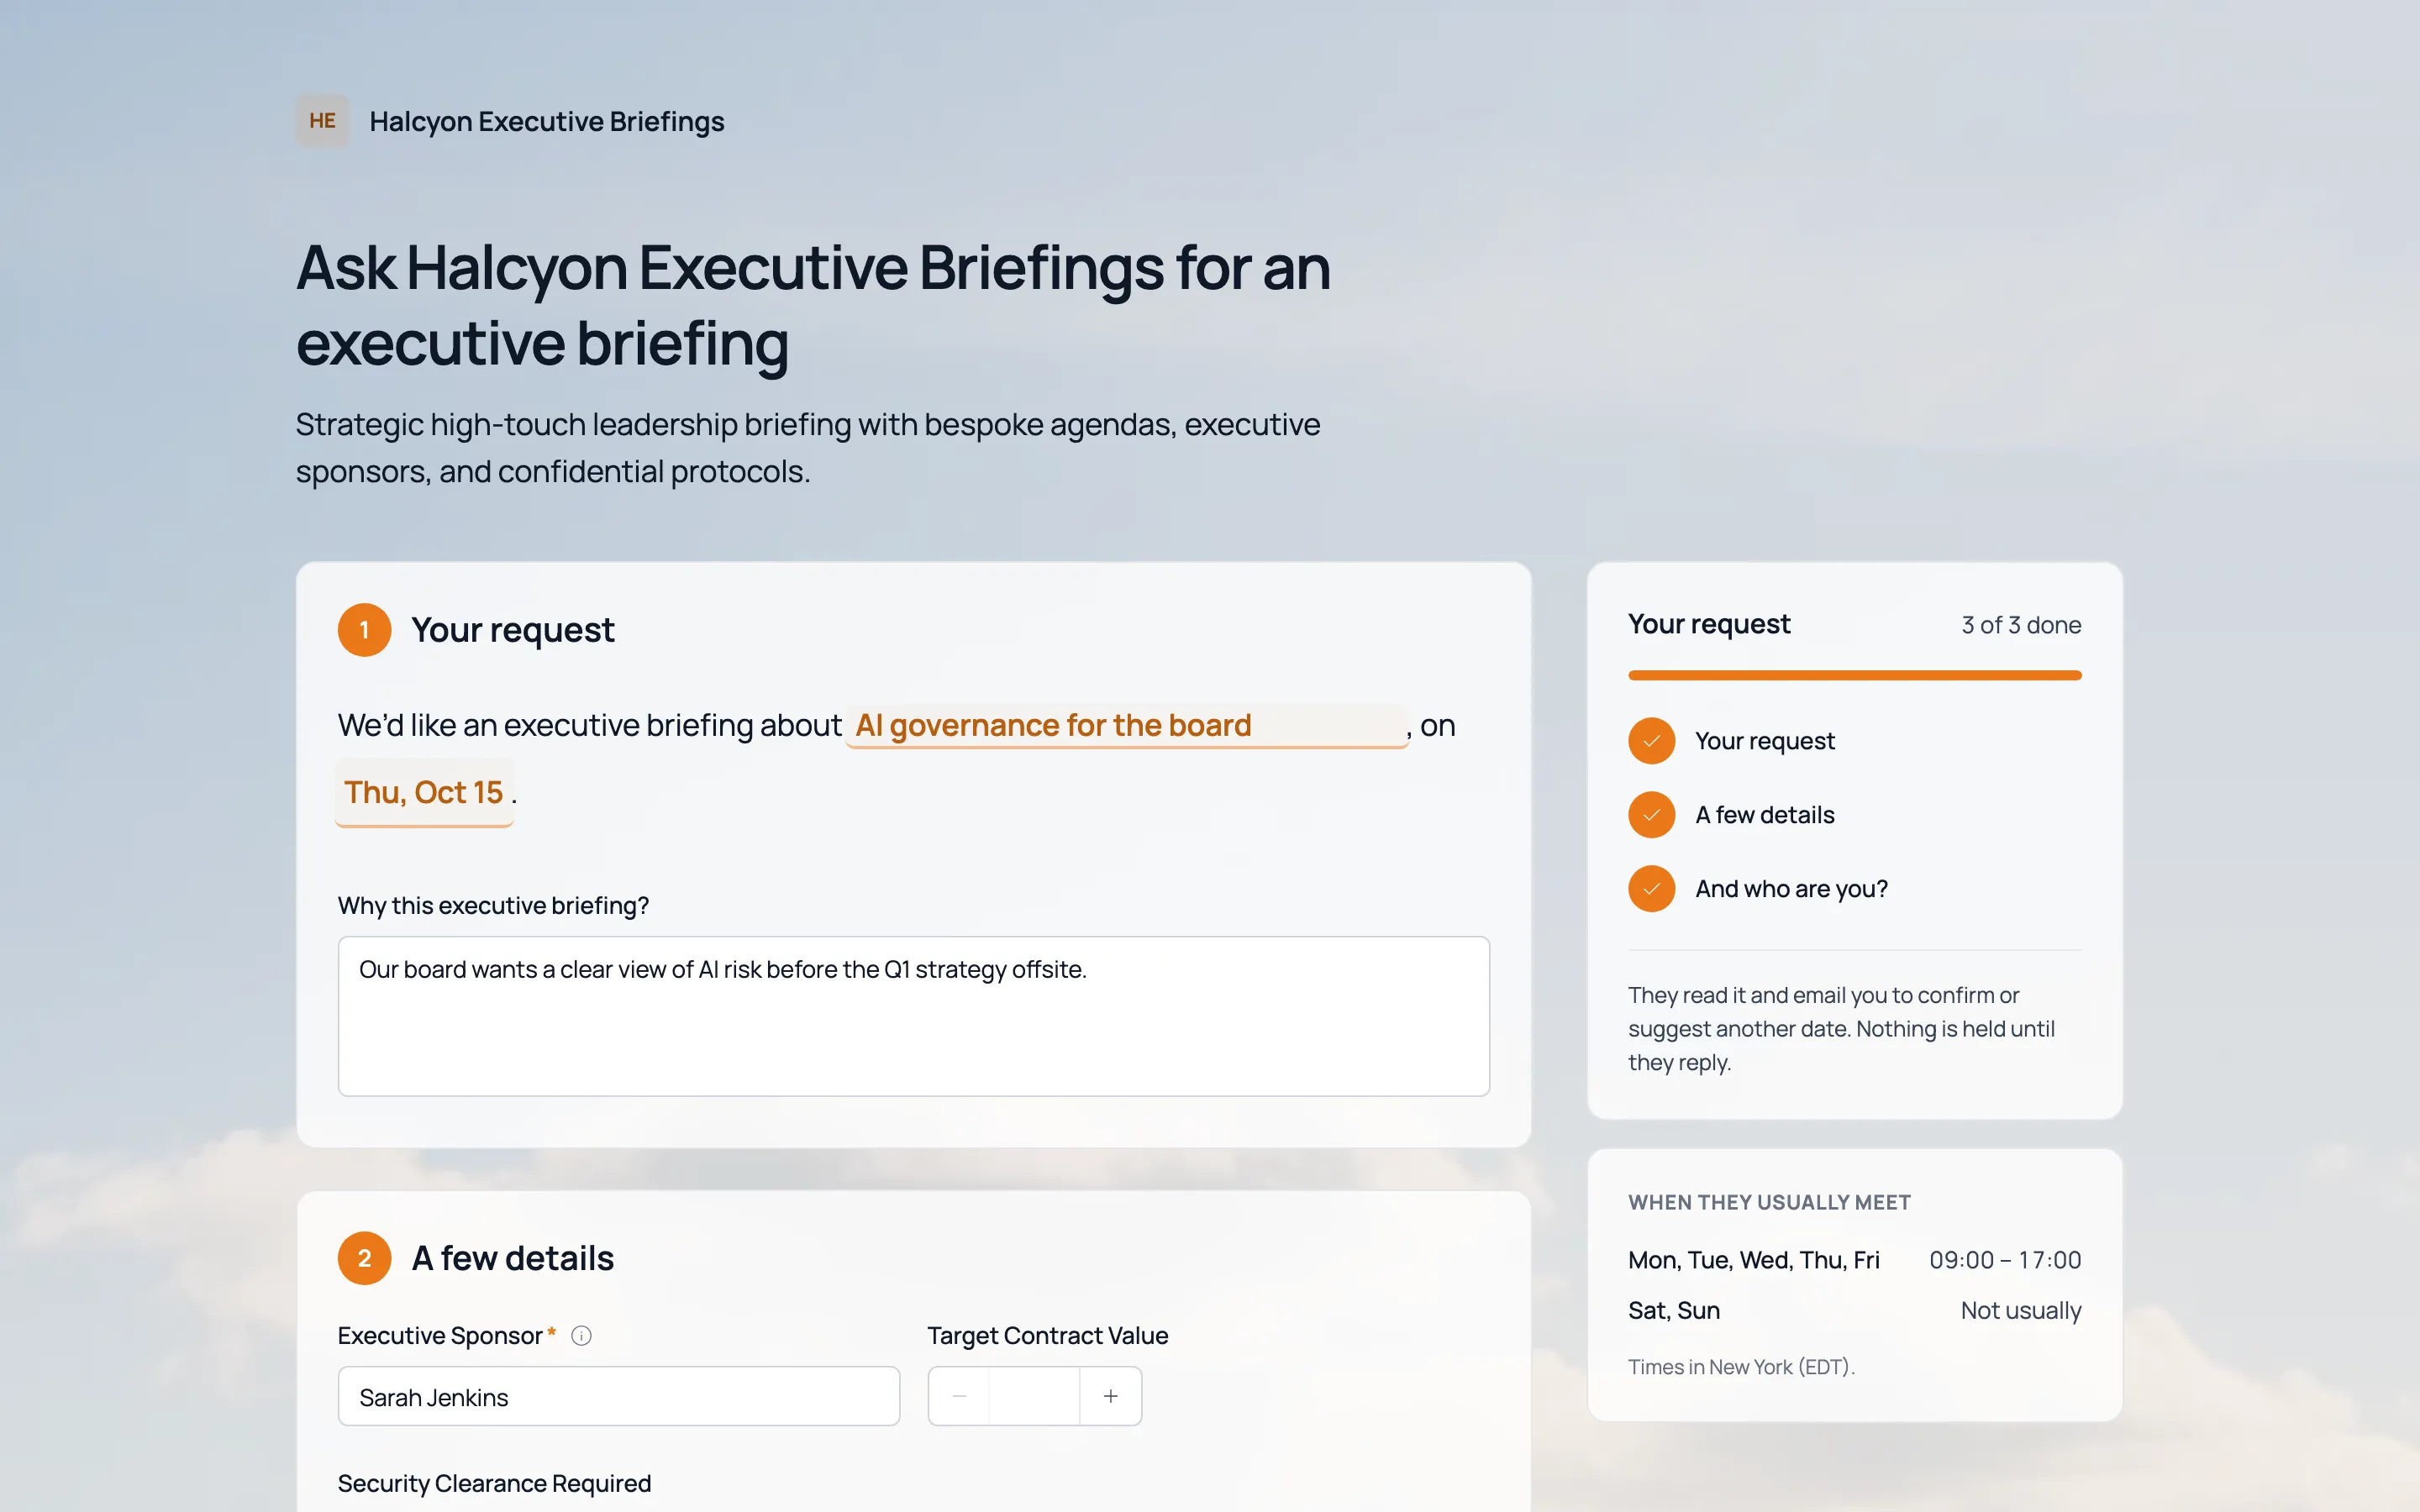
Task: Click the Executive Sponsor name input
Action: [618, 1396]
